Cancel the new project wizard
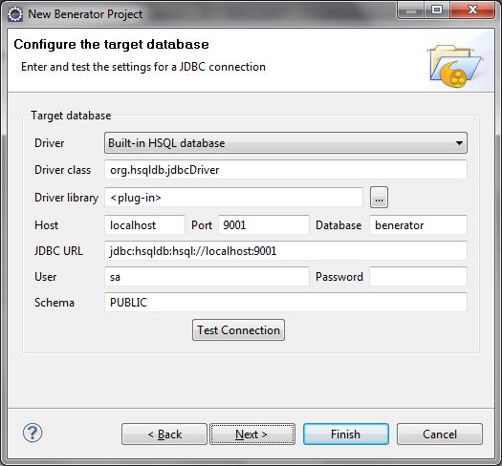The width and height of the screenshot is (502, 466). click(x=440, y=434)
